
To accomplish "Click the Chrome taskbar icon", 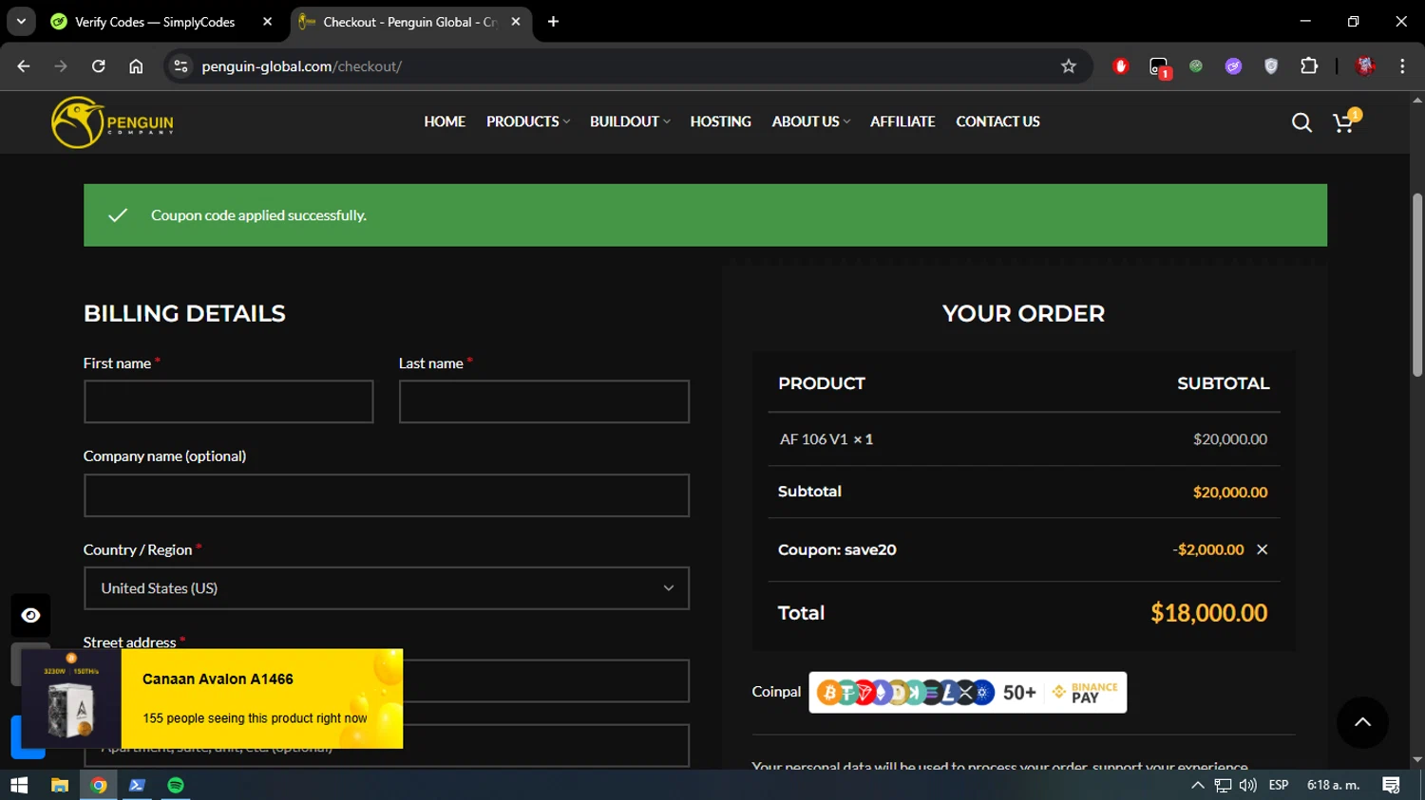I will (x=99, y=785).
